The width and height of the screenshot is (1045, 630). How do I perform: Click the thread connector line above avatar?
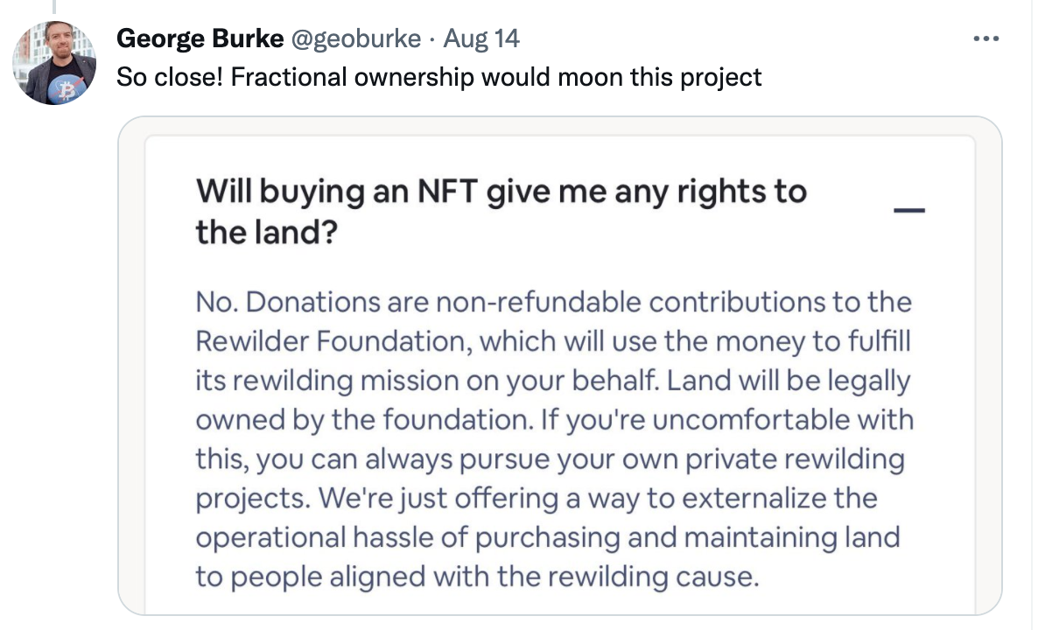[x=53, y=8]
